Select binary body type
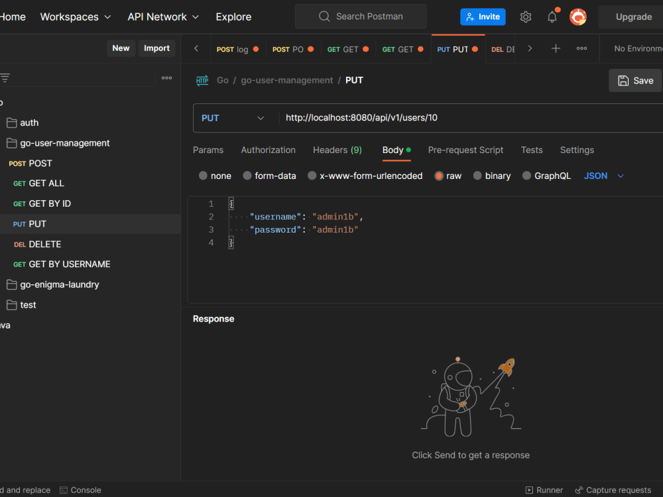This screenshot has height=497, width=663. click(x=477, y=176)
